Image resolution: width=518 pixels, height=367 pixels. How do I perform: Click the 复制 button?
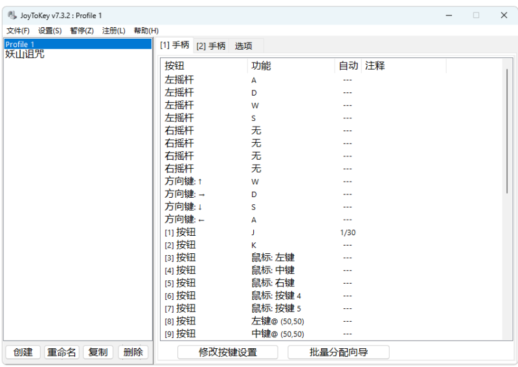pyautogui.click(x=98, y=352)
